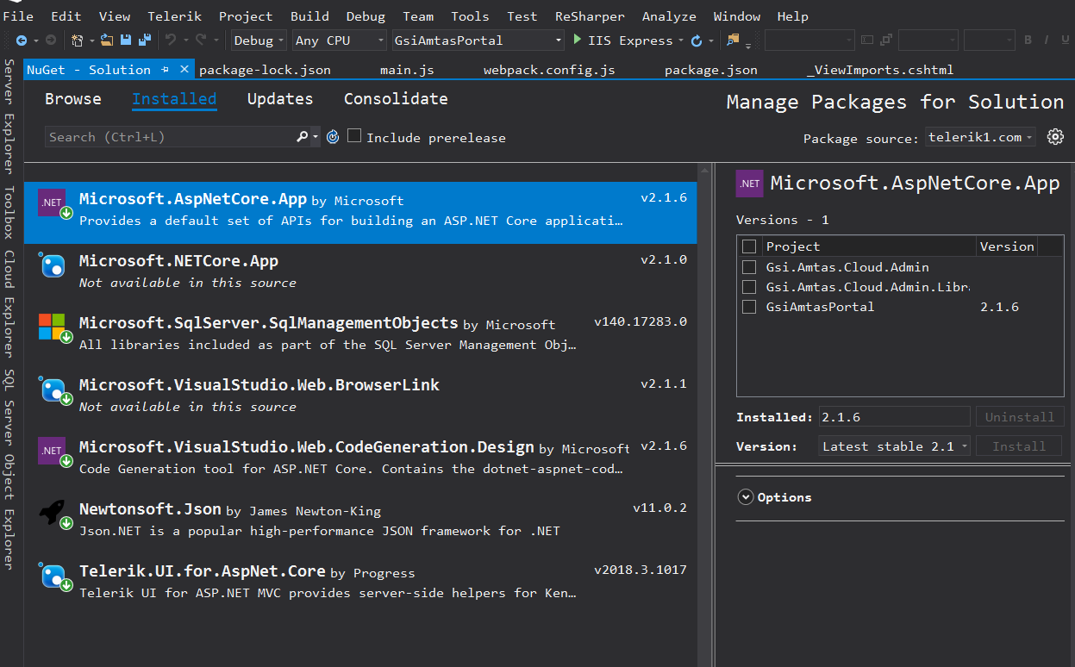Click the refresh packages icon beside search
The width and height of the screenshot is (1075, 667).
coord(333,137)
